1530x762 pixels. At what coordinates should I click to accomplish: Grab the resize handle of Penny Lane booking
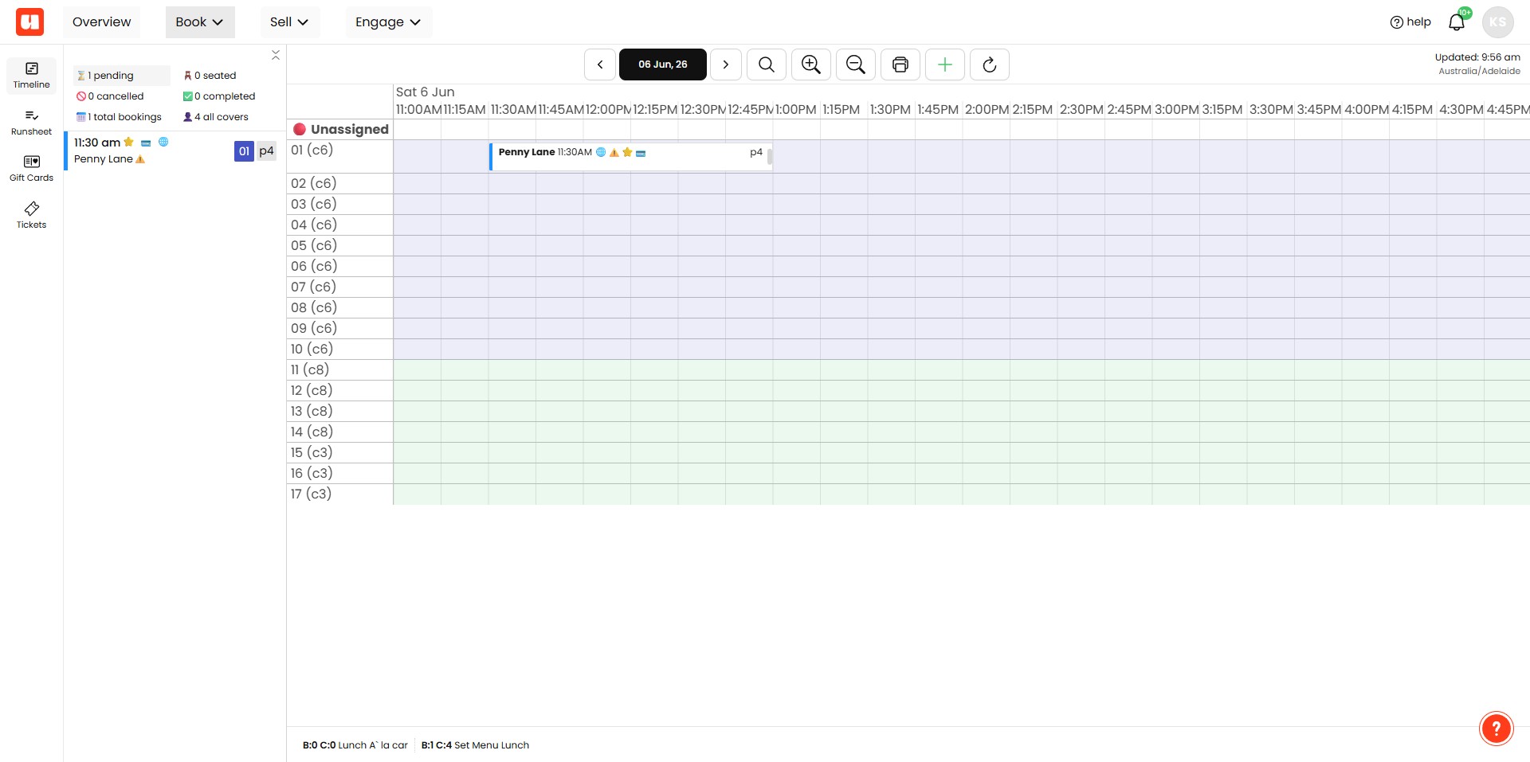pyautogui.click(x=770, y=156)
